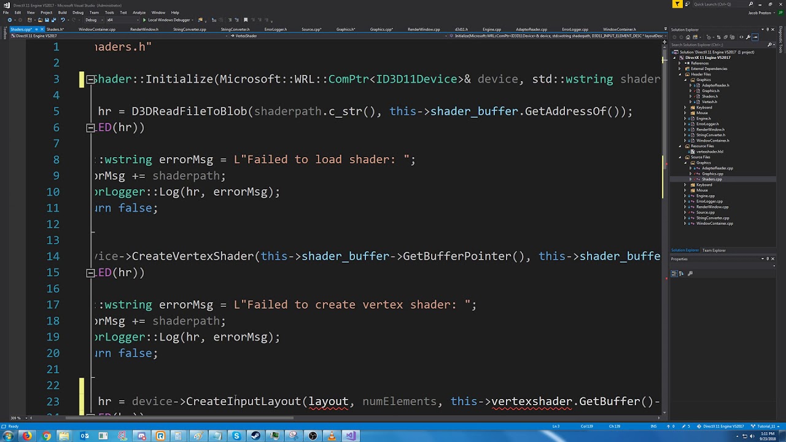The width and height of the screenshot is (786, 442).
Task: Collapse the outlining box at line 6
Action: pyautogui.click(x=90, y=128)
